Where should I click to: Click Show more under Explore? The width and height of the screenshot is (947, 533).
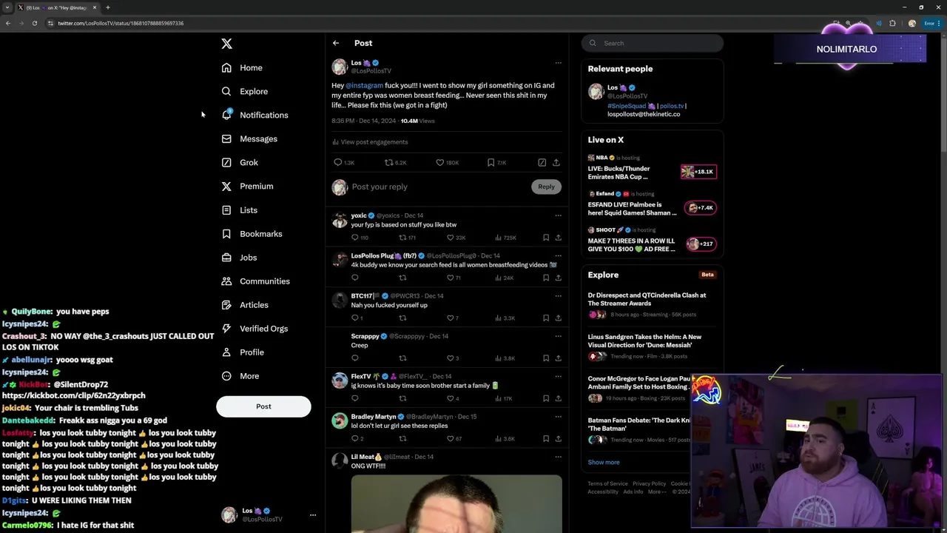[x=604, y=462]
